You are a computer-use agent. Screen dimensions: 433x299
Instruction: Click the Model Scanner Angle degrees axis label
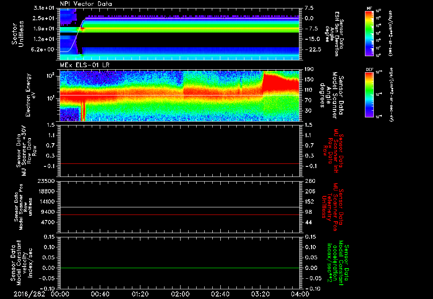(332, 95)
